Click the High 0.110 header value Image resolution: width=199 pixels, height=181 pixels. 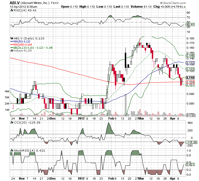pyautogui.click(x=87, y=7)
